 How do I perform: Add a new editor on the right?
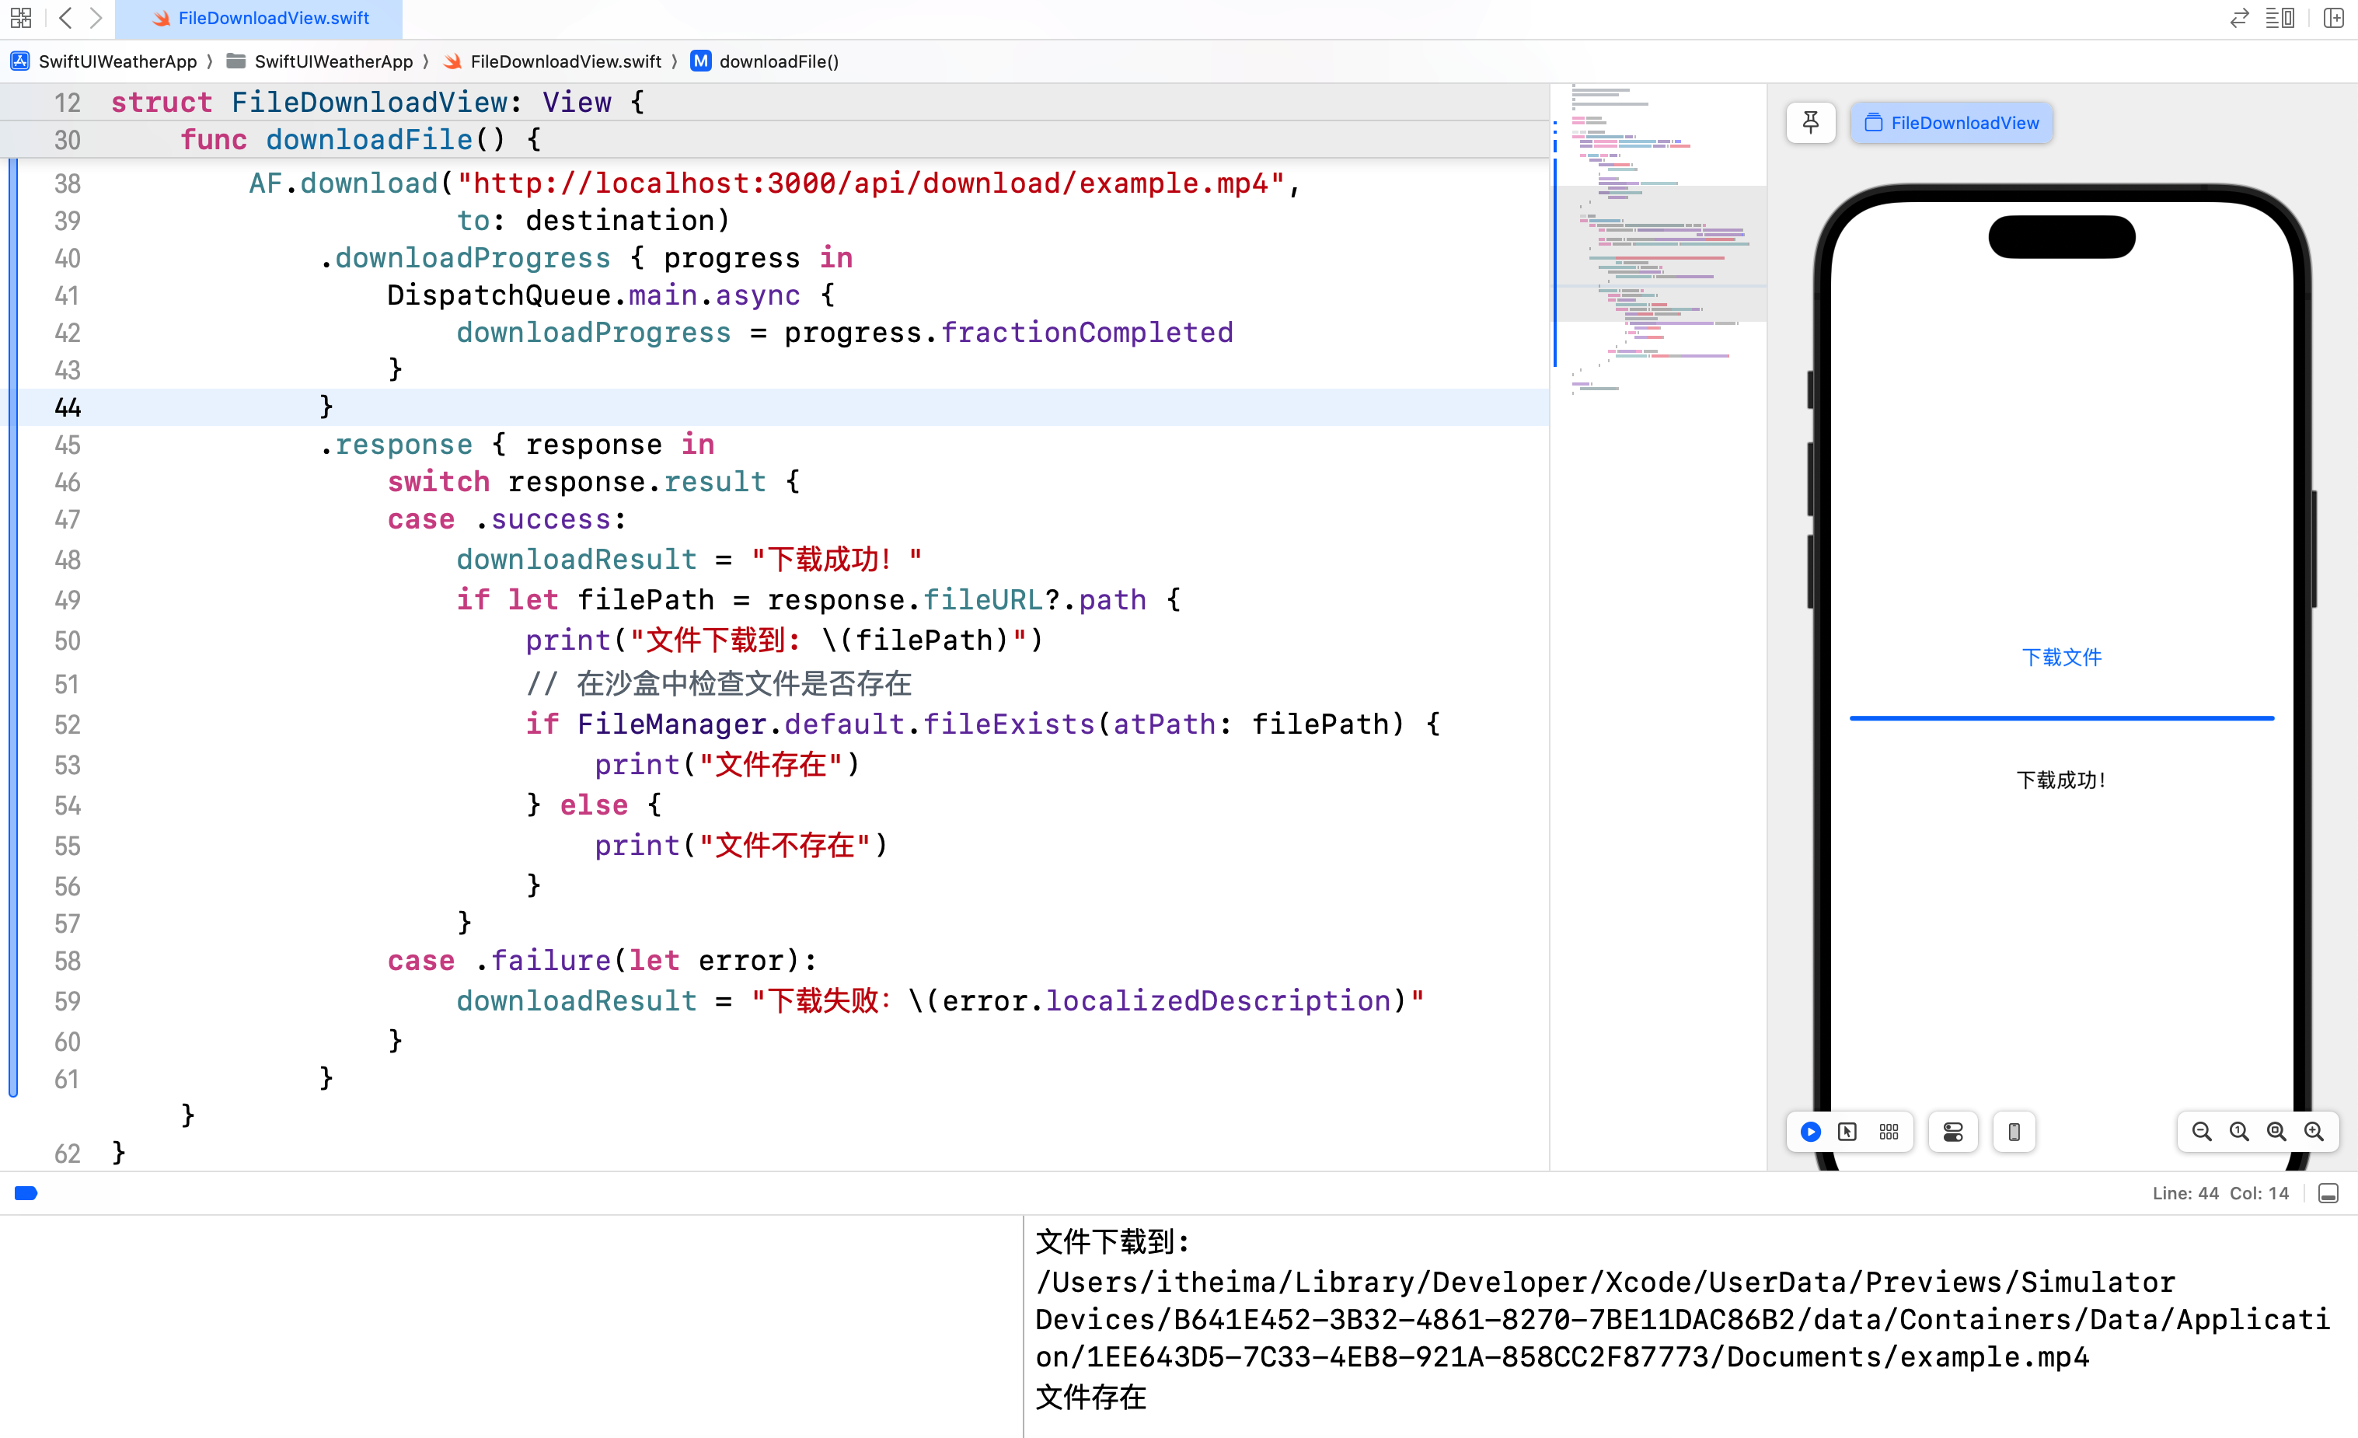(2333, 18)
